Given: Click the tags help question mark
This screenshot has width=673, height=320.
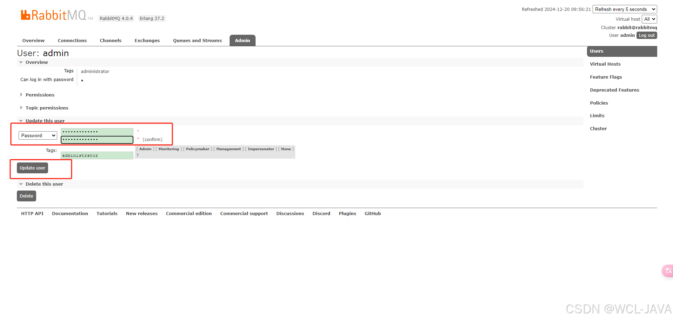Looking at the screenshot, I should [x=138, y=155].
